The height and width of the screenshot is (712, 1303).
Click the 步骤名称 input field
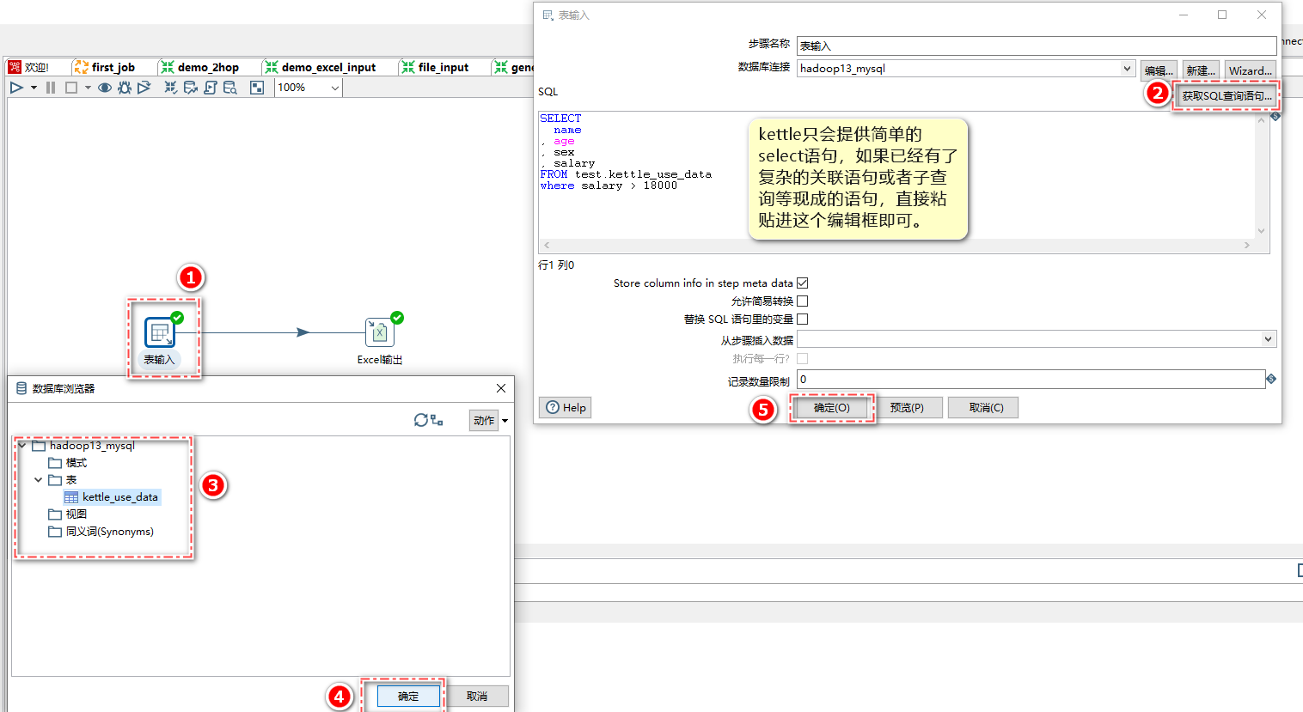click(x=1037, y=46)
